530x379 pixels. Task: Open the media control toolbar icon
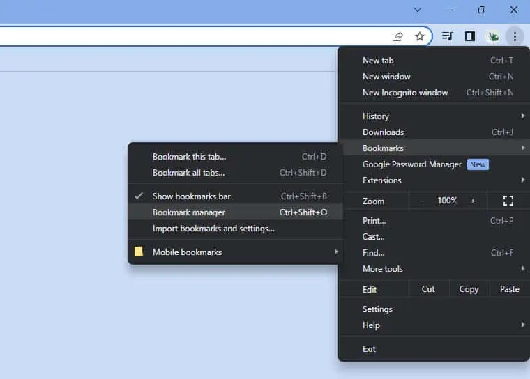coord(448,36)
